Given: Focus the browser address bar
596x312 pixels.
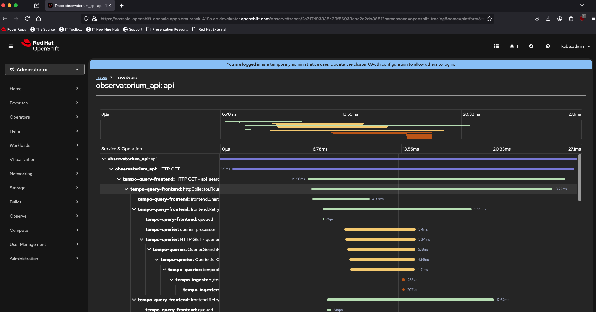Looking at the screenshot, I should [x=292, y=19].
